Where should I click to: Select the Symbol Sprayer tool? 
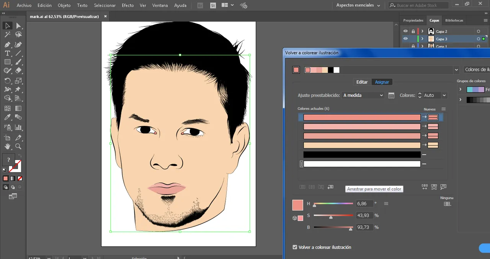[x=7, y=127]
